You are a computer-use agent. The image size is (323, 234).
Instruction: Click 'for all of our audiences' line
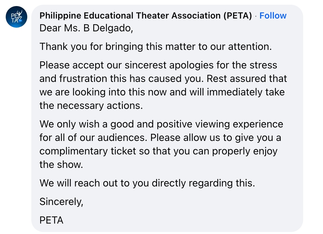click(160, 138)
